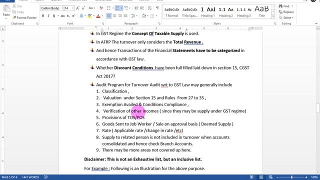Sort the selected paragraphs
Image resolution: width=320 pixels, height=180 pixels.
click(150, 8)
